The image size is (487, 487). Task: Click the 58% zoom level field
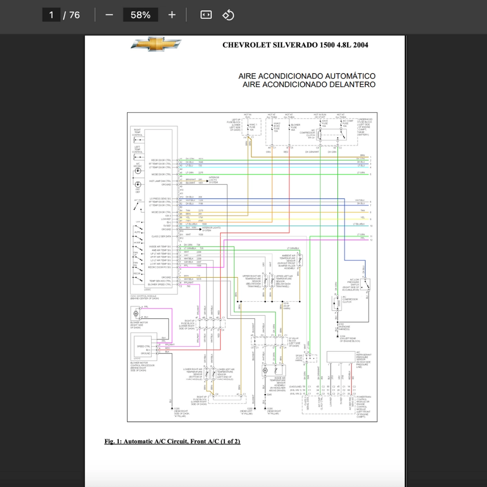pyautogui.click(x=140, y=15)
